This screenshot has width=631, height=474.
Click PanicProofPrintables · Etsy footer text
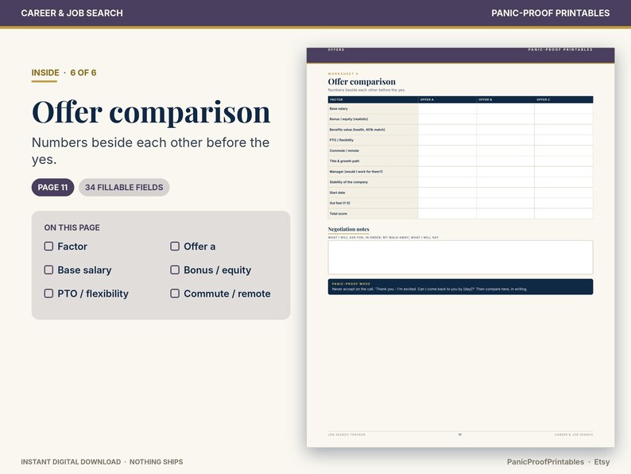558,462
